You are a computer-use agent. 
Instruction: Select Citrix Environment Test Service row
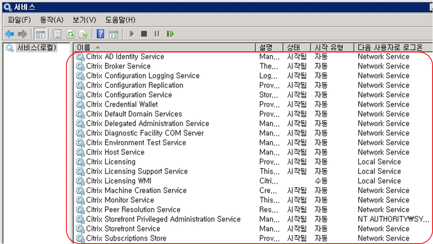pyautogui.click(x=253, y=142)
